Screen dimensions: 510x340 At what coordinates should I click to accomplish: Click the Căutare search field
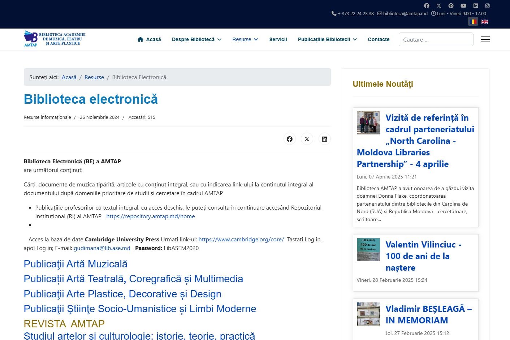tap(436, 40)
